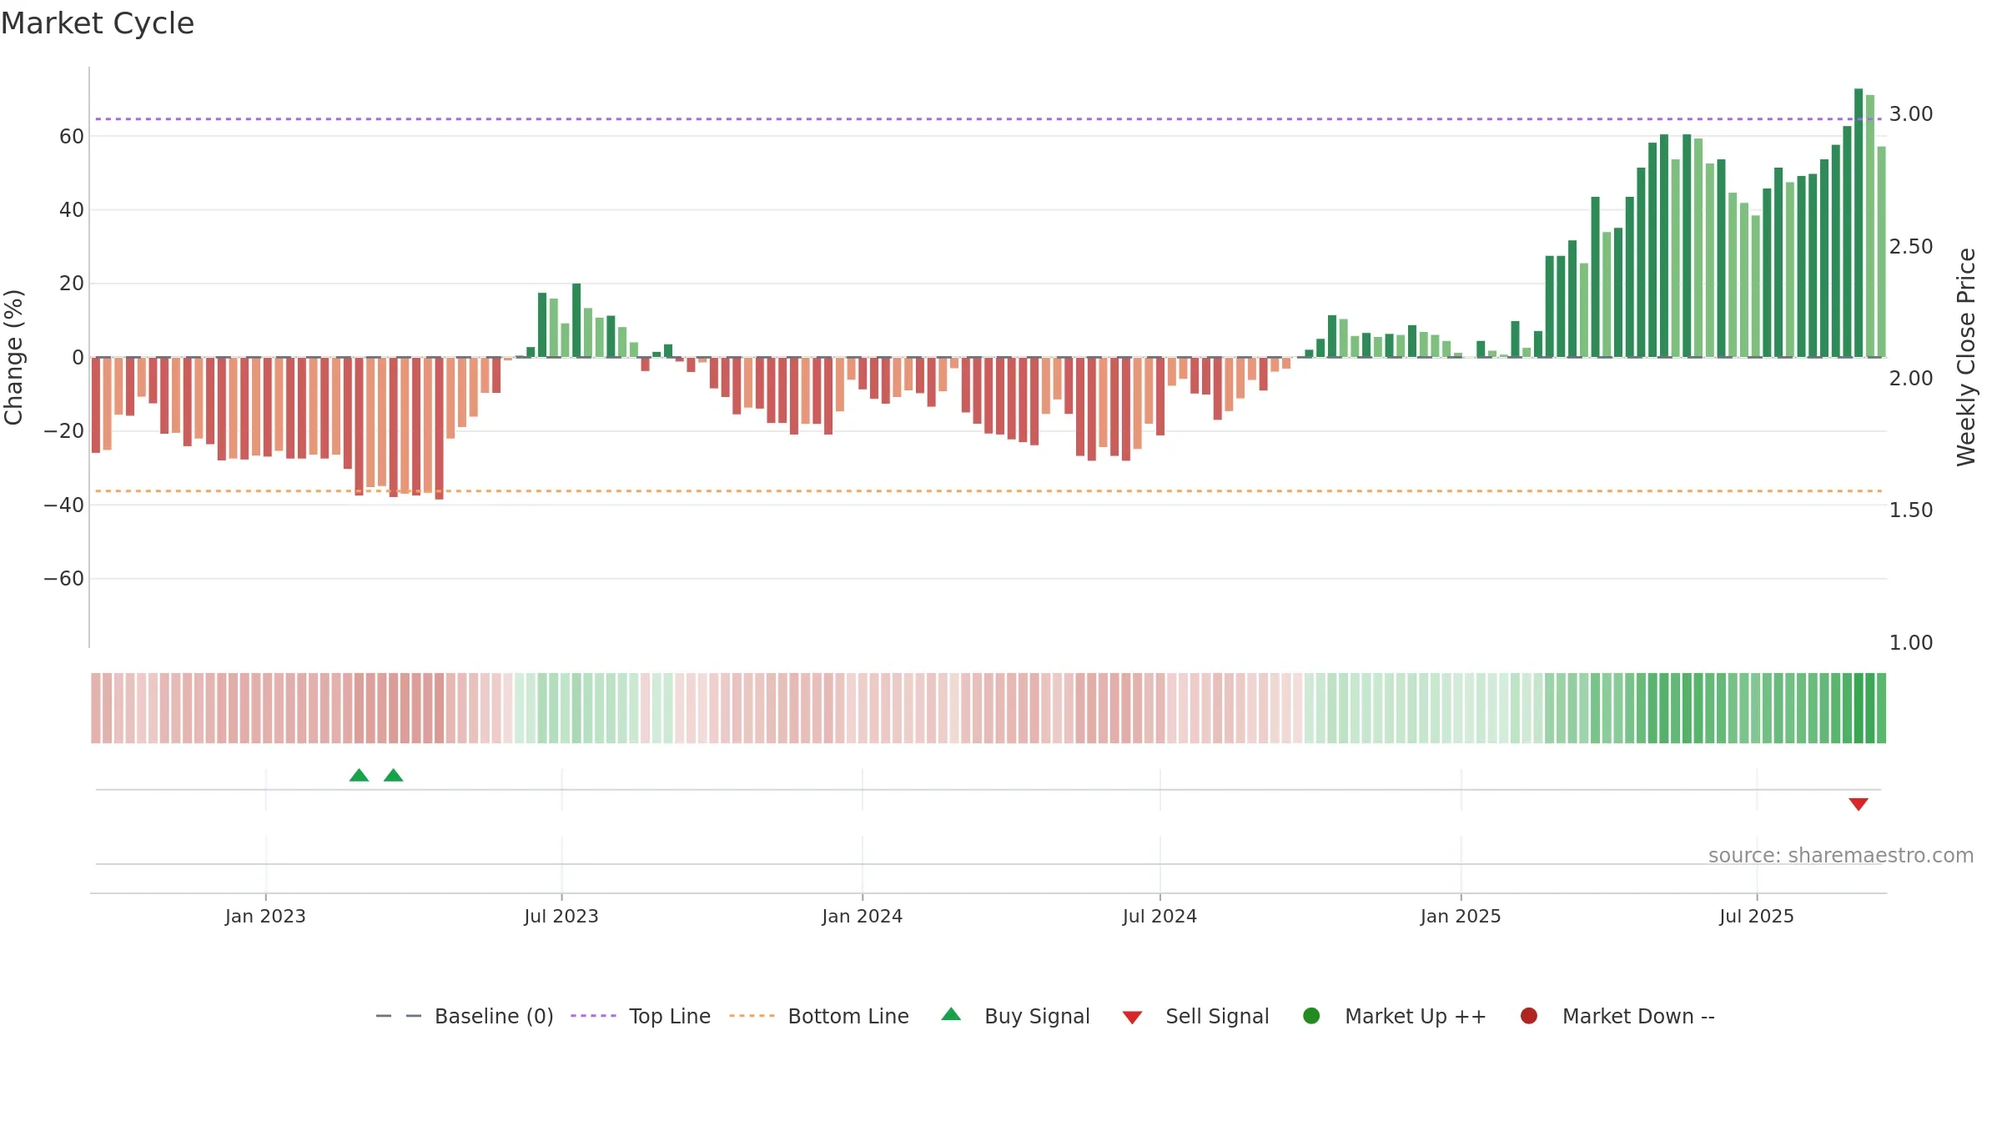This screenshot has height=1126, width=2002.
Task: Click the Buy Signal green triangle legend icon
Action: tap(951, 1015)
